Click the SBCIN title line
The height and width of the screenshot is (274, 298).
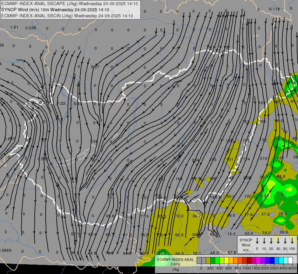point(67,16)
